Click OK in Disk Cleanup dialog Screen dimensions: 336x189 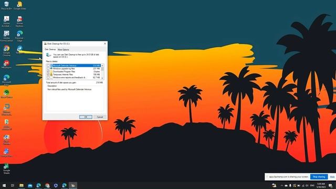pyautogui.click(x=86, y=117)
